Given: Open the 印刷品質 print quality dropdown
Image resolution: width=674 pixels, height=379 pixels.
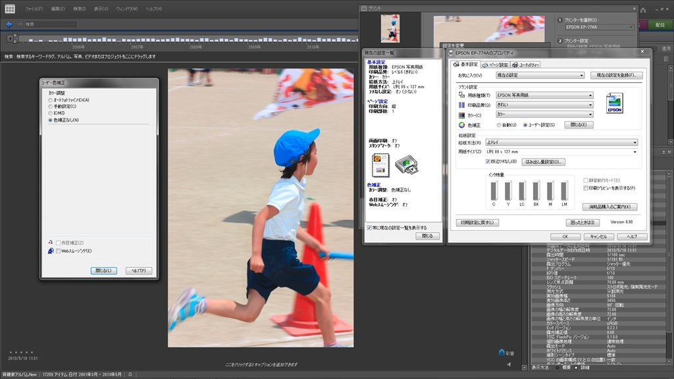Looking at the screenshot, I should 543,105.
